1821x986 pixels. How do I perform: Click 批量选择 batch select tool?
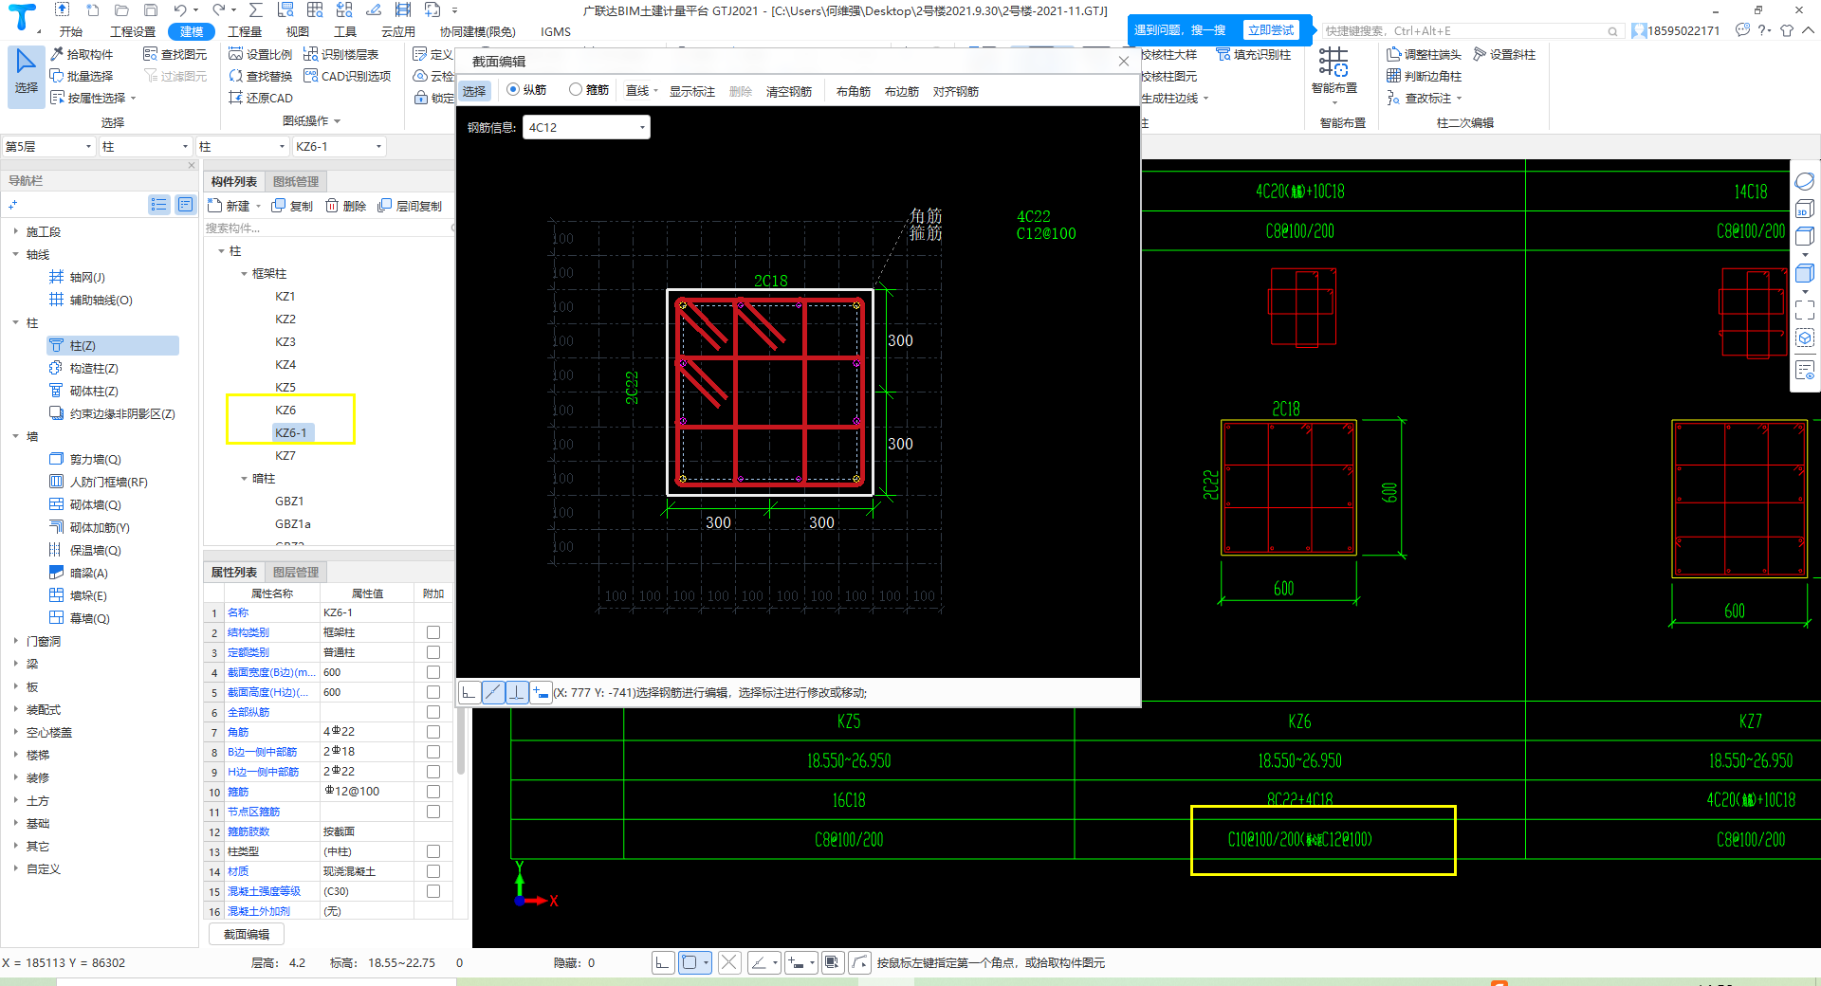pos(82,76)
